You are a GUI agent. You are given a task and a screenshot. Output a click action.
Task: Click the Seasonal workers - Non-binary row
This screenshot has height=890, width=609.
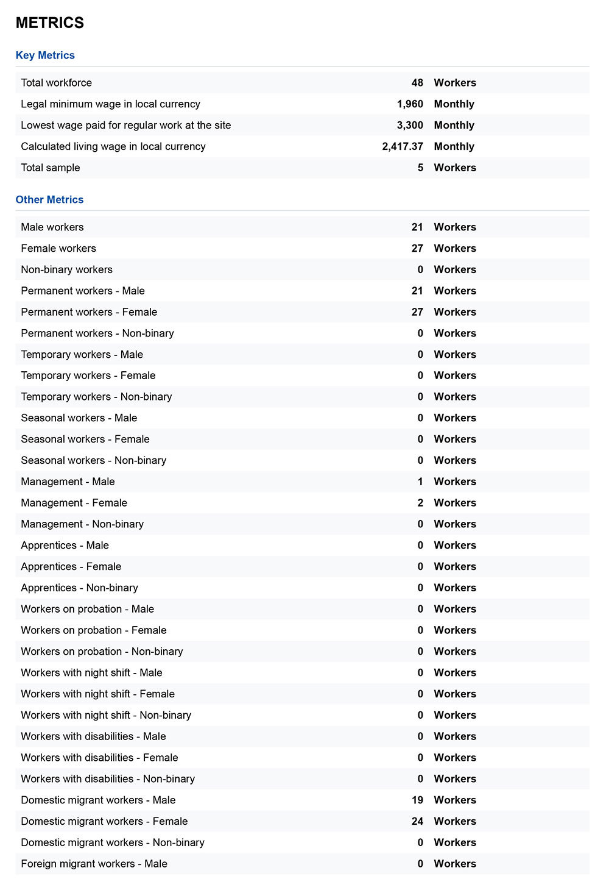click(x=302, y=461)
